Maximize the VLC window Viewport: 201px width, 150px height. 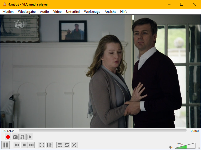(x=182, y=4)
